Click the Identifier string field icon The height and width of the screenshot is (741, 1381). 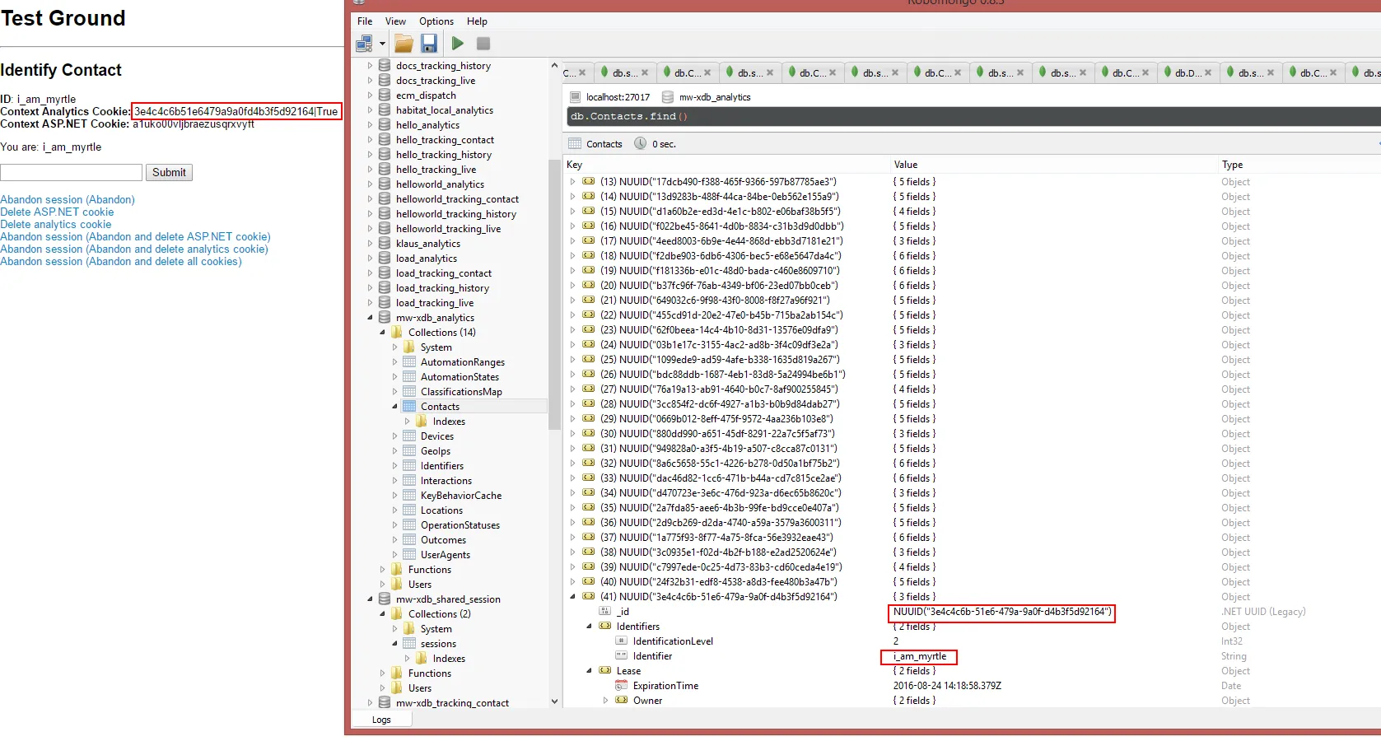pos(622,656)
